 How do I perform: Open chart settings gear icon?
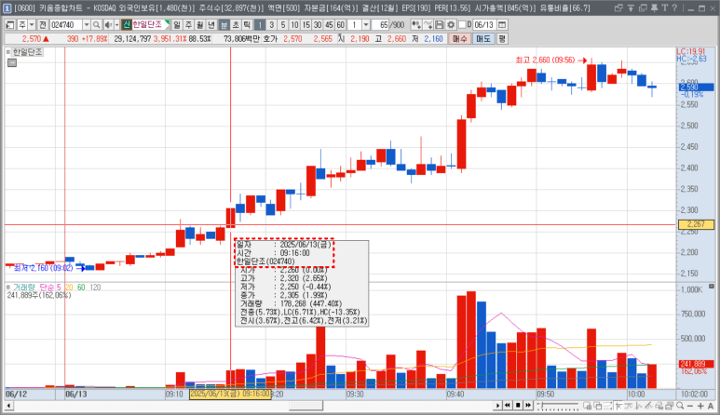click(451, 25)
